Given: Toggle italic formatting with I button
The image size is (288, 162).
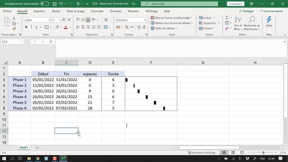Looking at the screenshot, I should point(31,27).
